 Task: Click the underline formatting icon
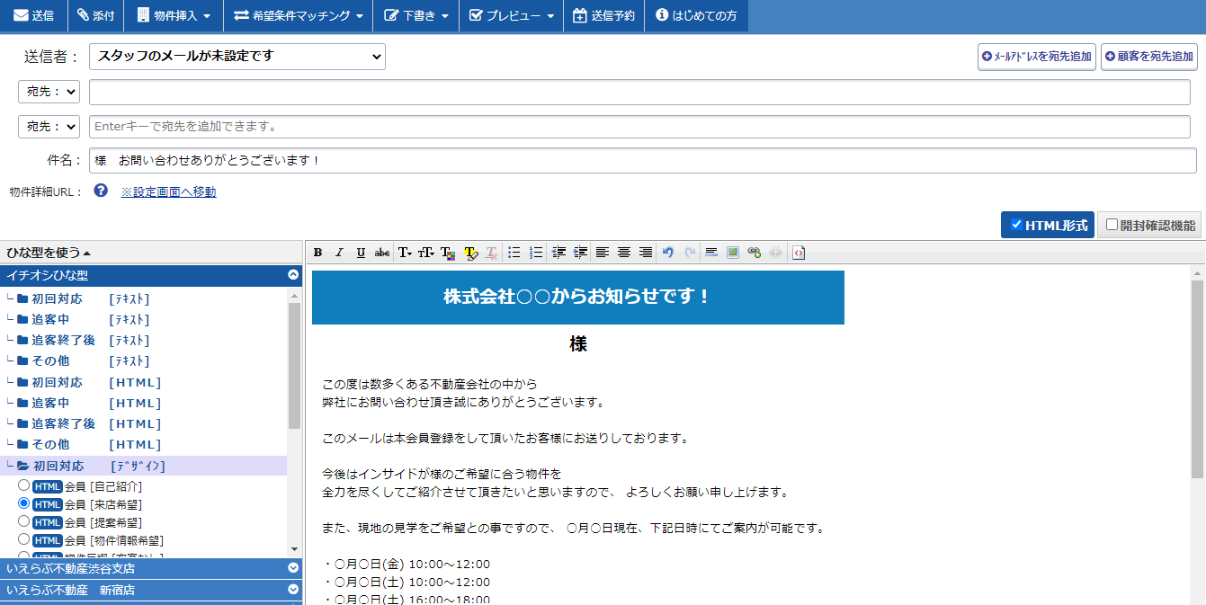[x=361, y=253]
